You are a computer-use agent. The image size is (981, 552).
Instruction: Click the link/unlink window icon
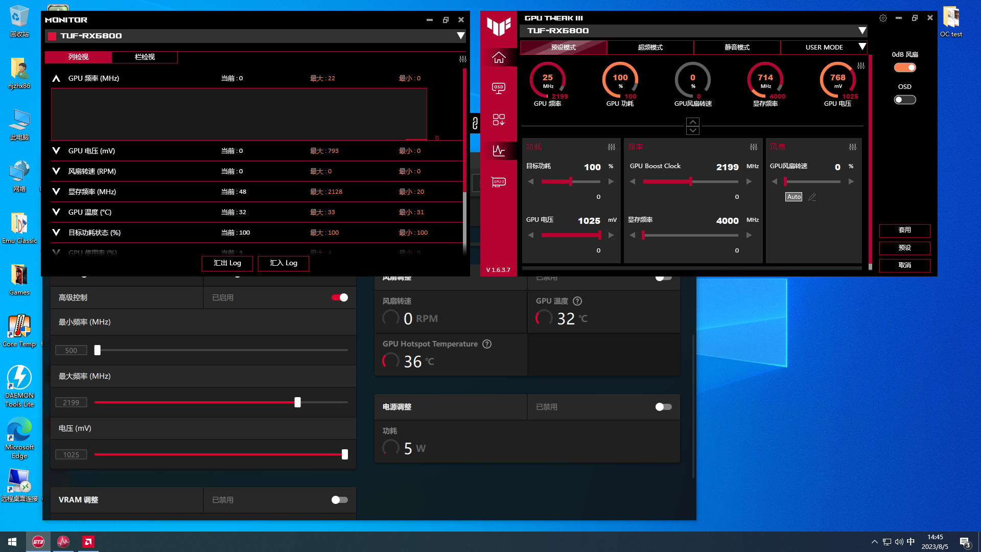point(475,123)
